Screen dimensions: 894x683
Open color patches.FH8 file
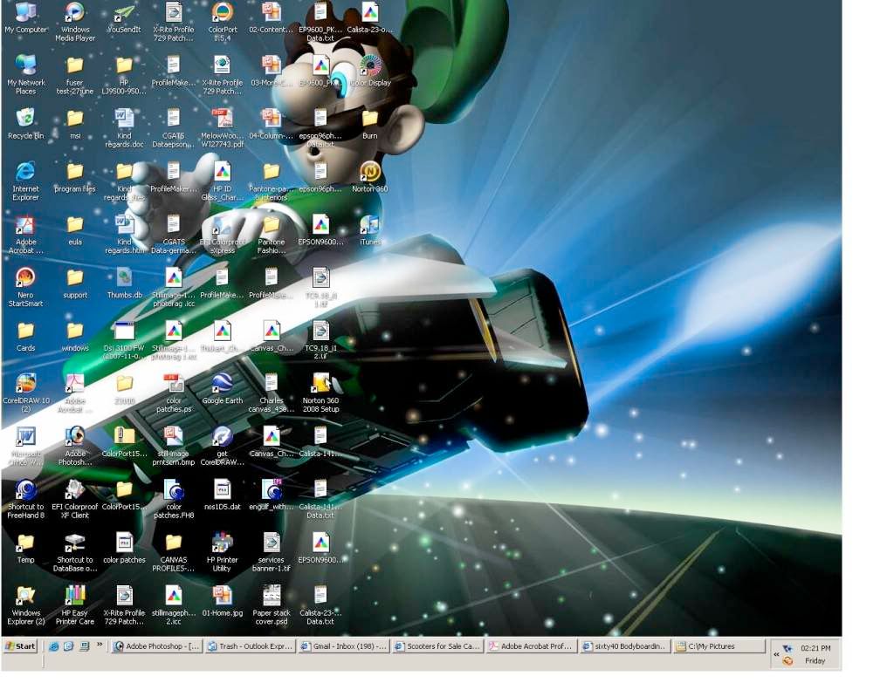coord(174,498)
